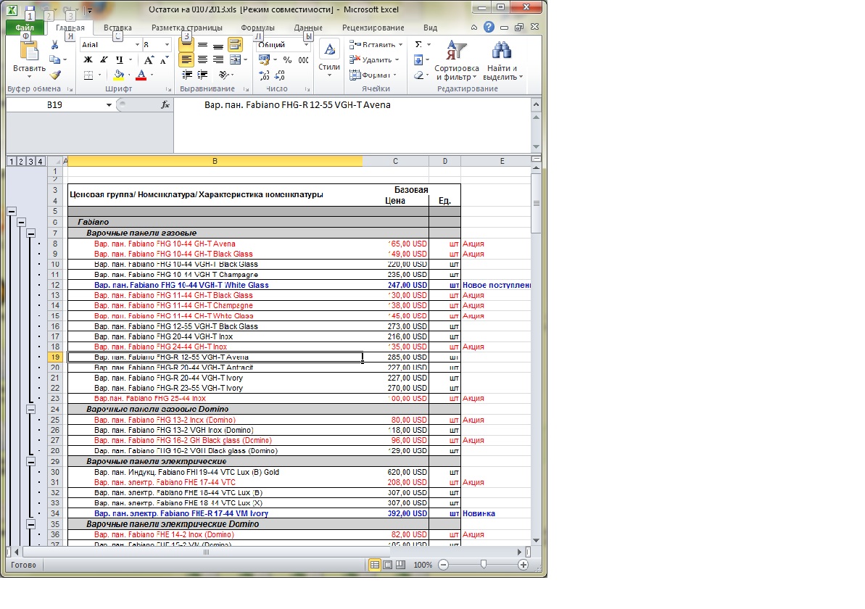Viewport: 865px width, 609px height.
Task: Switch to the Вставка tab
Action: pyautogui.click(x=117, y=28)
